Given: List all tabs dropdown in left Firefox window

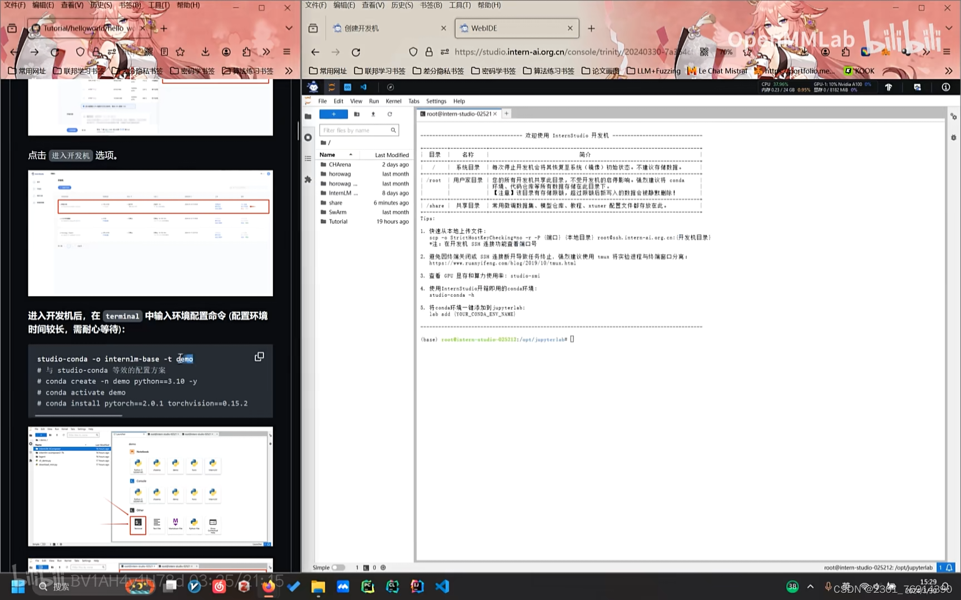Looking at the screenshot, I should (x=289, y=28).
